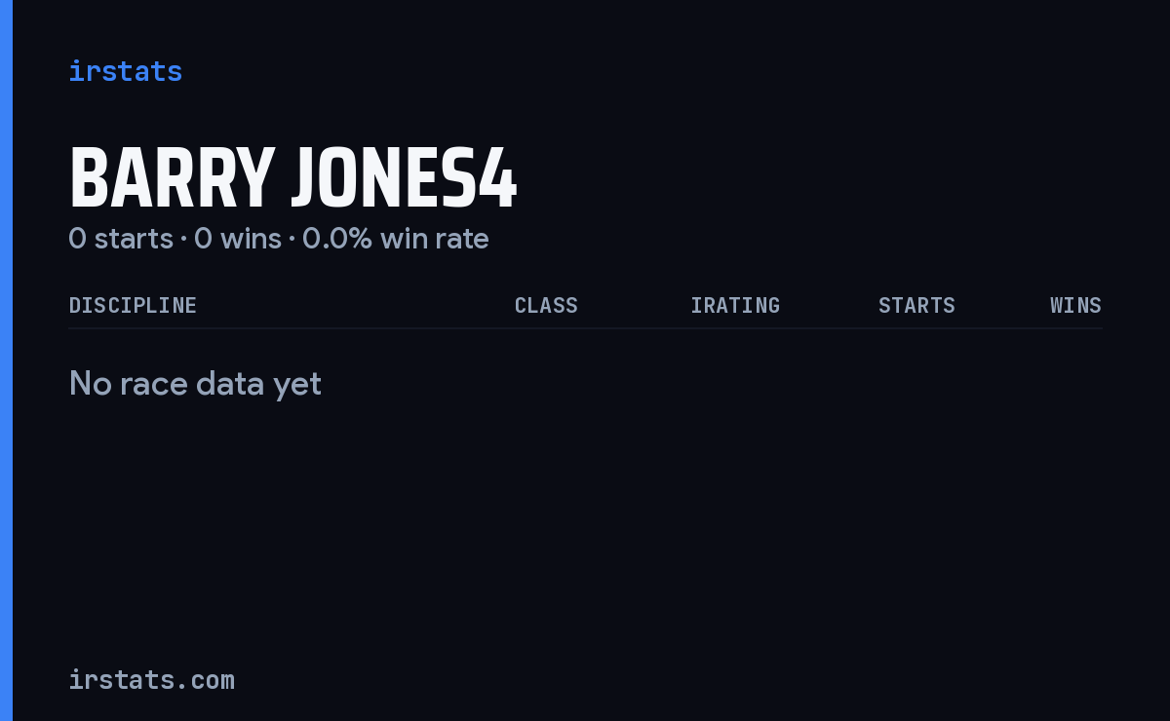Click the divider line under table headers

point(585,328)
